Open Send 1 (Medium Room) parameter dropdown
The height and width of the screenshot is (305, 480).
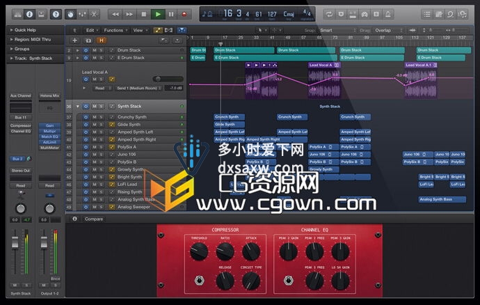click(x=138, y=88)
